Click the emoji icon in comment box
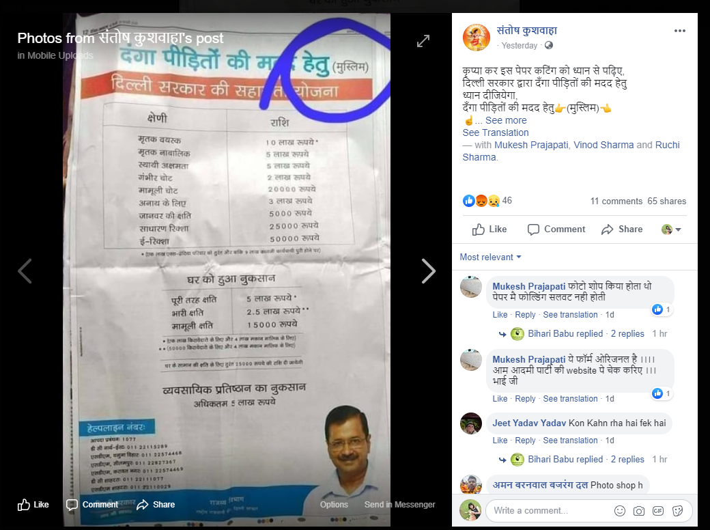The image size is (710, 530). pyautogui.click(x=619, y=511)
